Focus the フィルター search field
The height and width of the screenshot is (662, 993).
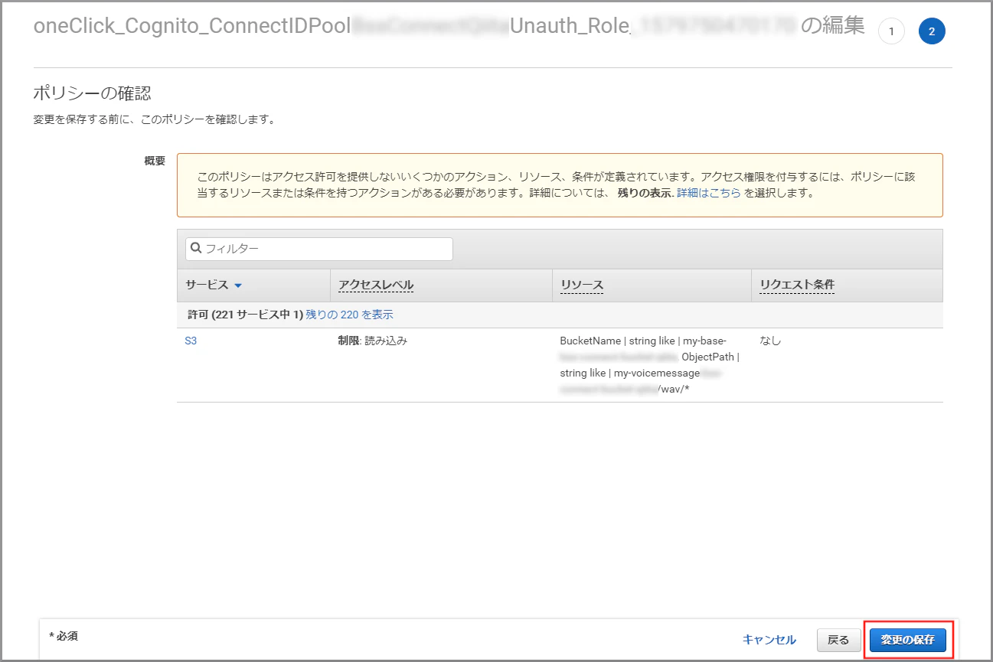point(319,249)
